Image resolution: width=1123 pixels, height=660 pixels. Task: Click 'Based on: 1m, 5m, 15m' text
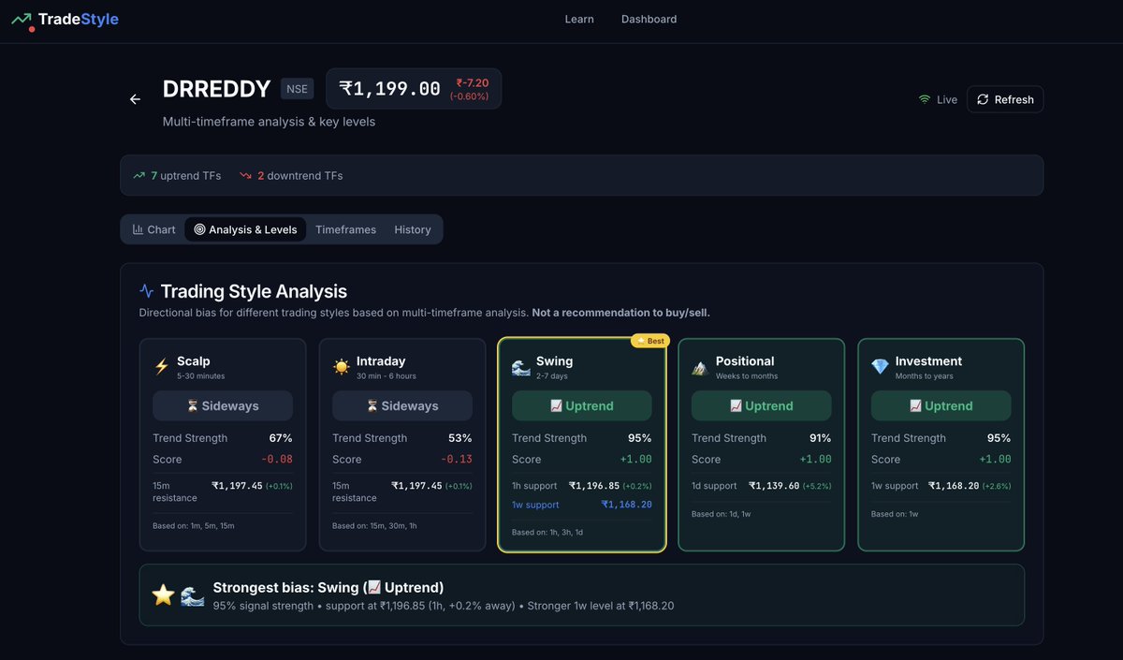click(x=194, y=526)
